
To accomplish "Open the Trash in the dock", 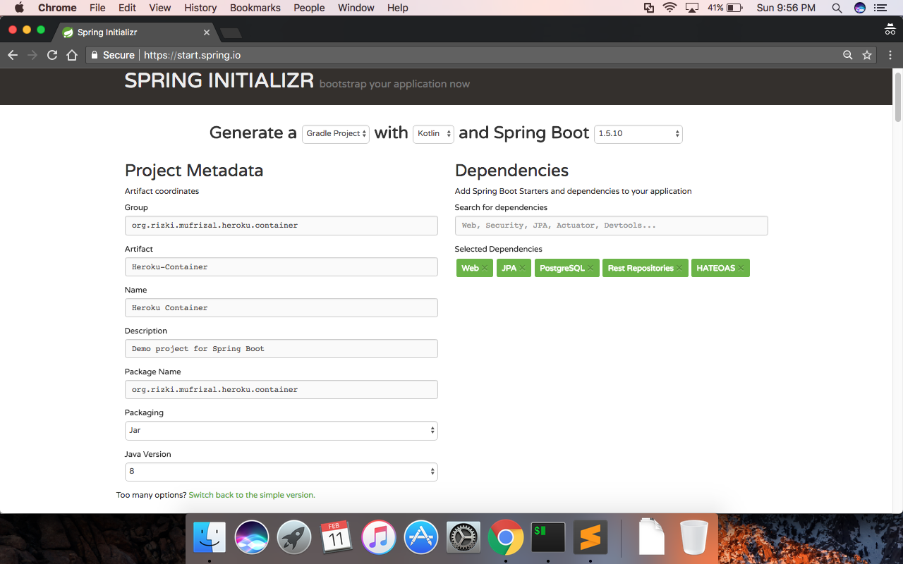I will click(x=694, y=538).
